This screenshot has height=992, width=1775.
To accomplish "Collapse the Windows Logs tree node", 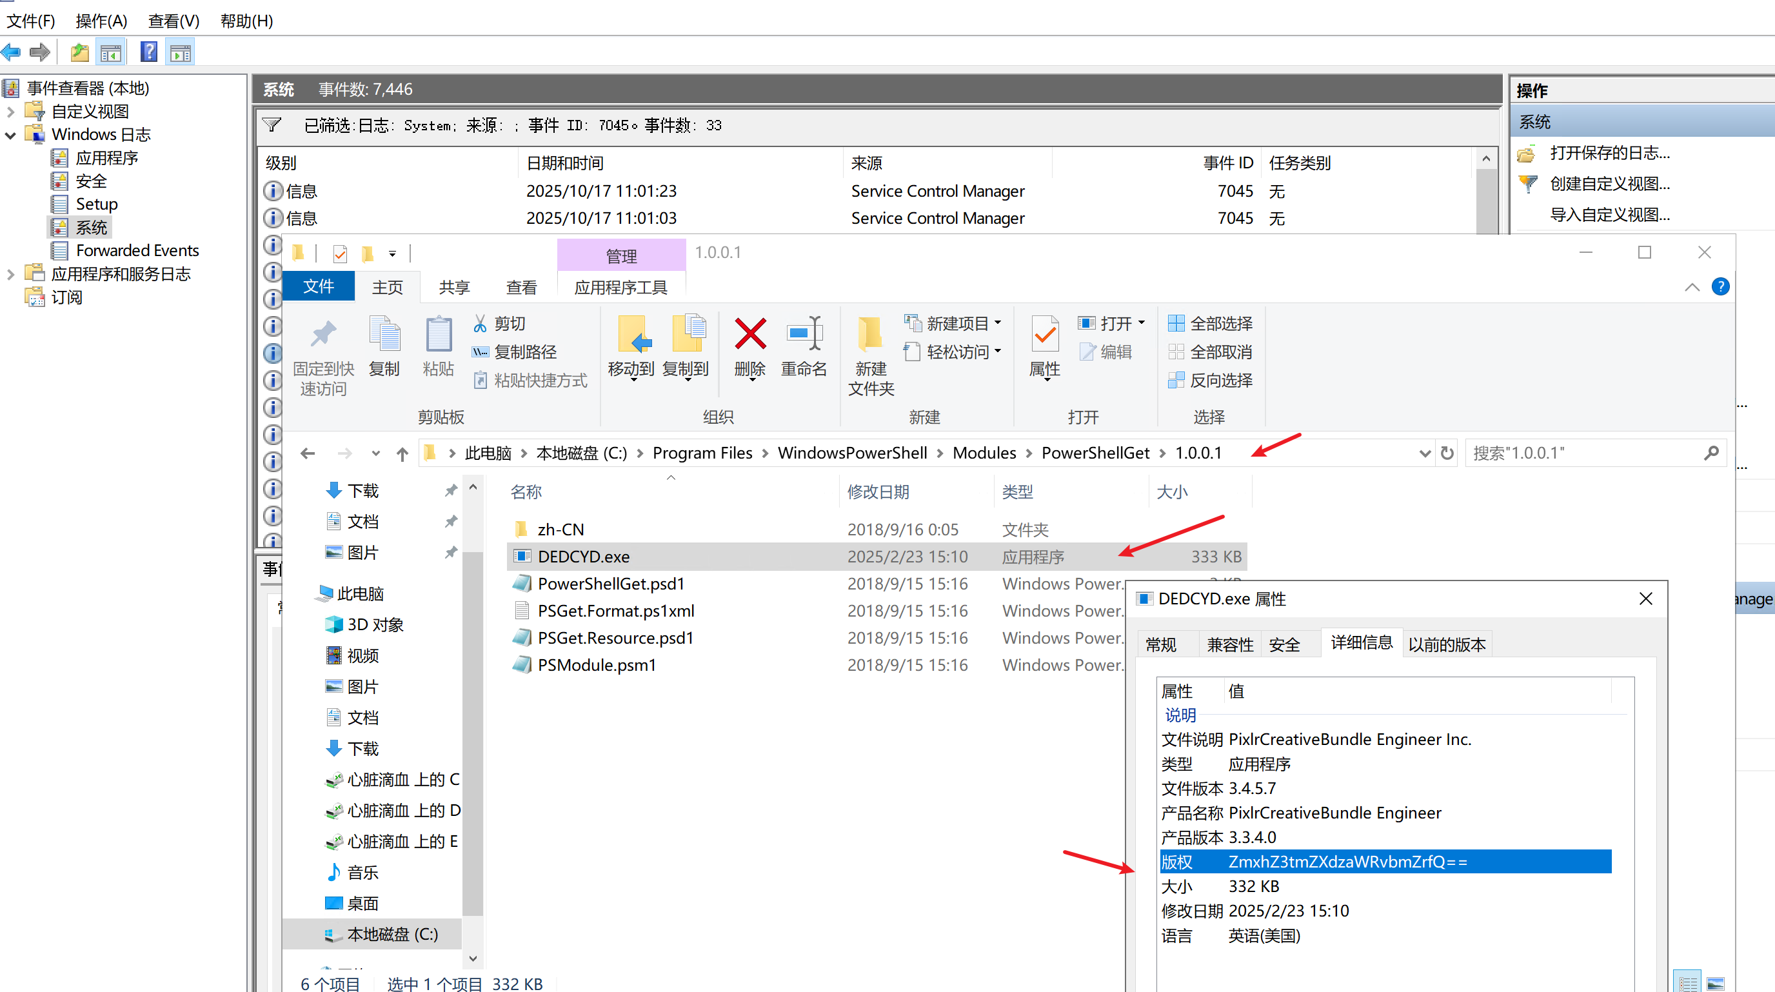I will coord(10,135).
